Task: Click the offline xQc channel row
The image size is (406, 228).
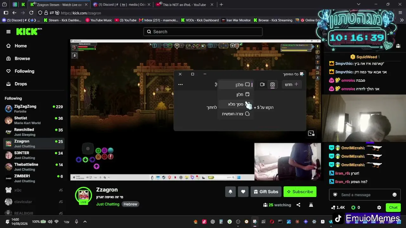Action: [34, 190]
